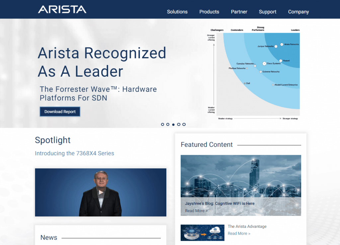Open the Solutions menu
340x245 pixels.
(177, 12)
